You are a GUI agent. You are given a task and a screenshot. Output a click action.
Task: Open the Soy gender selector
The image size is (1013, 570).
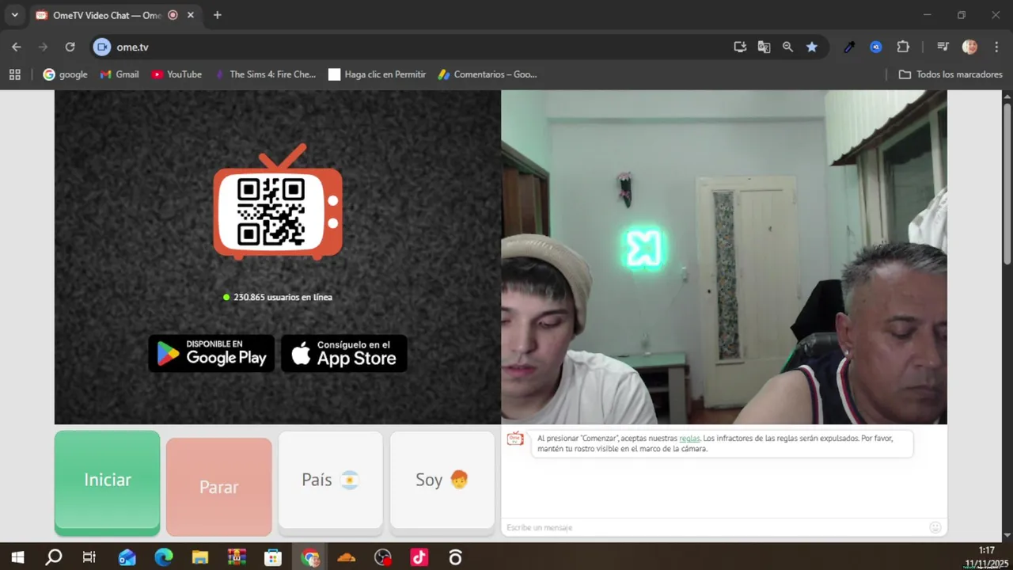click(442, 480)
